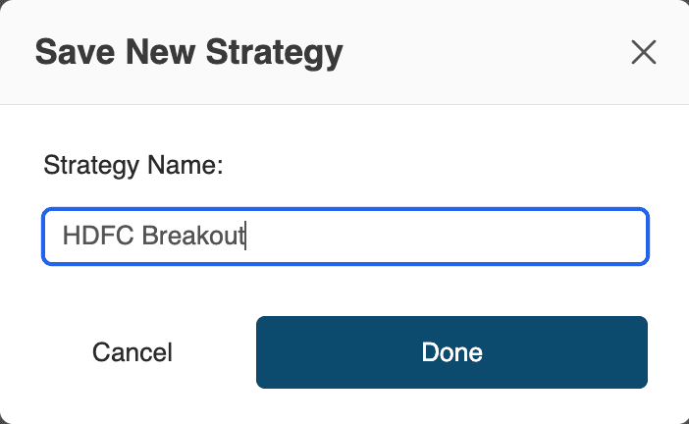Click the 'Save New Strategy' title
Screen dimensions: 689x424
(x=188, y=52)
